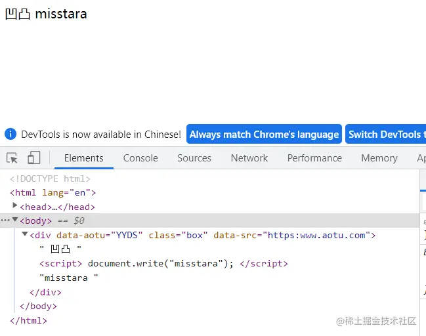Activate the inspect element picker icon
The width and height of the screenshot is (426, 336).
pos(12,157)
